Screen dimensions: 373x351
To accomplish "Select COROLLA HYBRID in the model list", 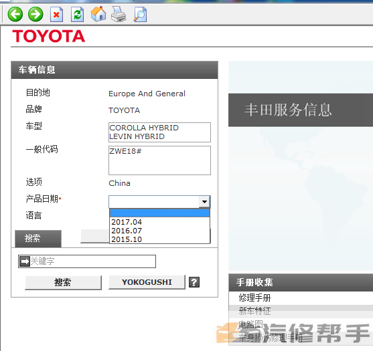I will coord(144,128).
